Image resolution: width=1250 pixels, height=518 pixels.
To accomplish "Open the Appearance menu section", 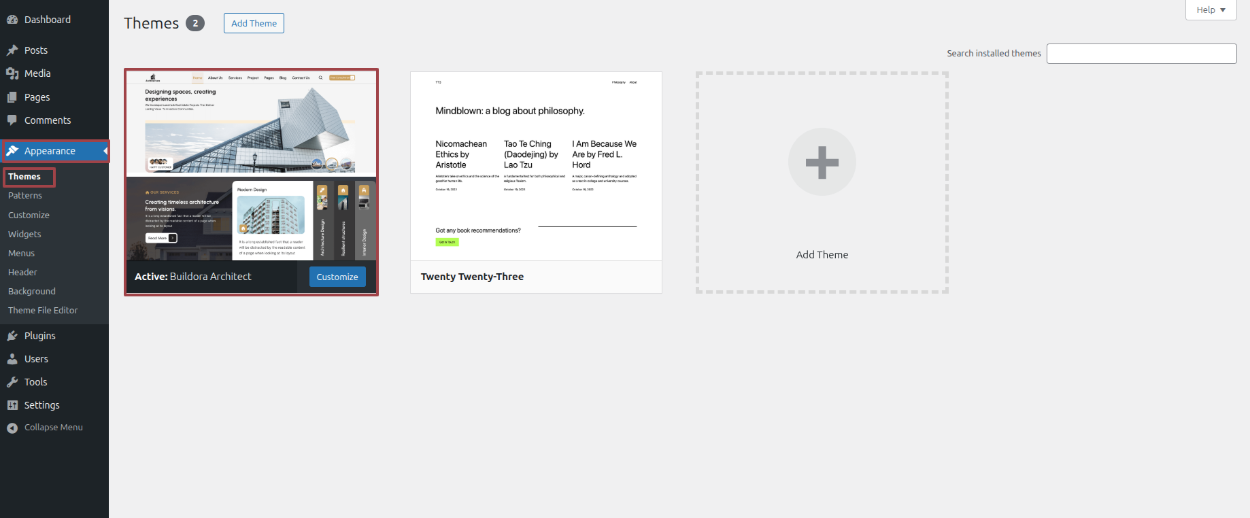I will coord(50,151).
